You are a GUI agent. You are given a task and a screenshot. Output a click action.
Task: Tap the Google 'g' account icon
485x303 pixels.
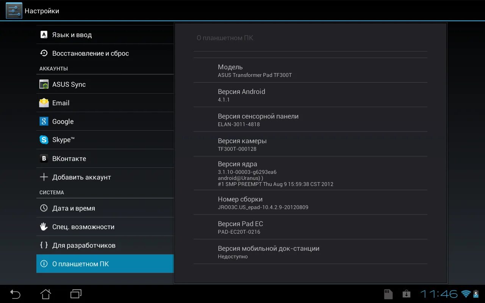click(44, 121)
